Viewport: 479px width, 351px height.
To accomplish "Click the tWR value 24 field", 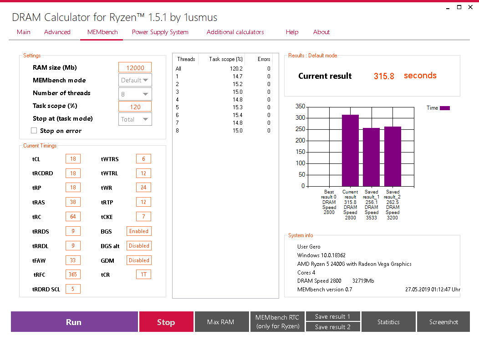I will click(x=143, y=188).
